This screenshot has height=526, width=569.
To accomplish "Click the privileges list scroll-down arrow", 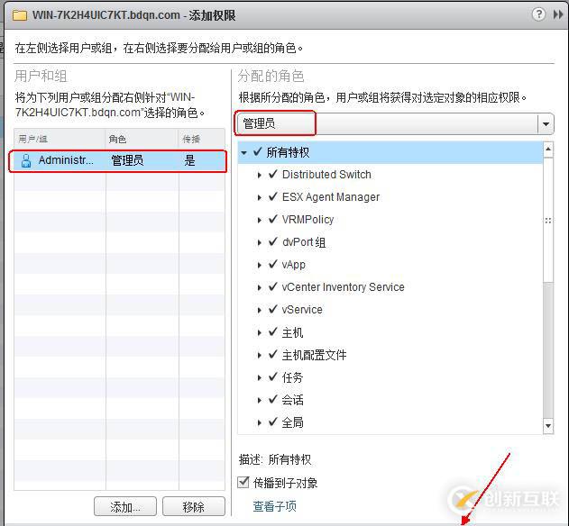I will (x=548, y=425).
